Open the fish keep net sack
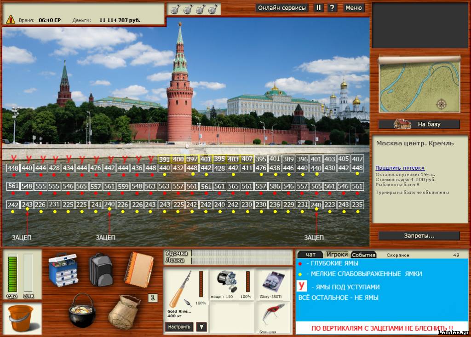The image size is (471, 337). tap(124, 310)
